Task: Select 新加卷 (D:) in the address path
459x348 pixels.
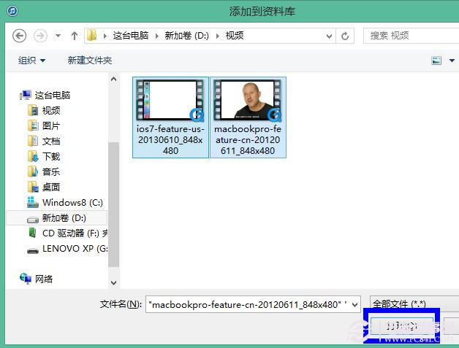Action: tap(187, 36)
